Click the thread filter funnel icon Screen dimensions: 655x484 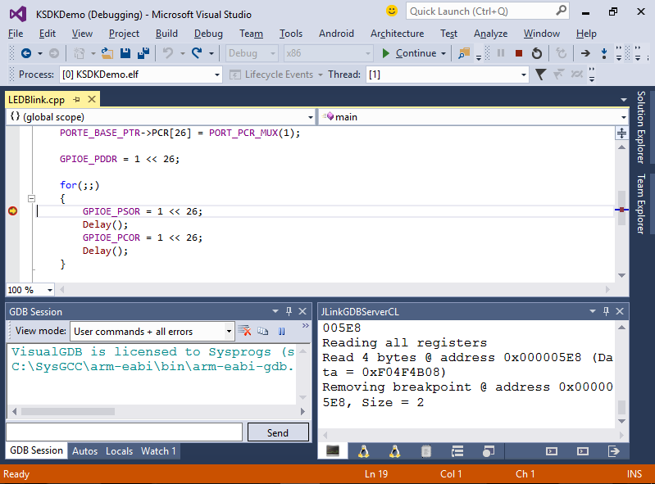540,75
